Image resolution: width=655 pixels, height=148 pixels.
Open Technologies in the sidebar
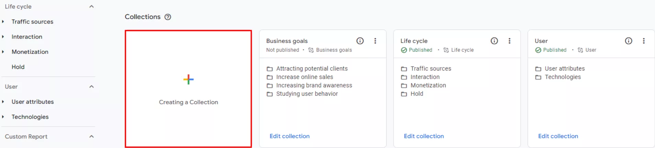coord(30,117)
